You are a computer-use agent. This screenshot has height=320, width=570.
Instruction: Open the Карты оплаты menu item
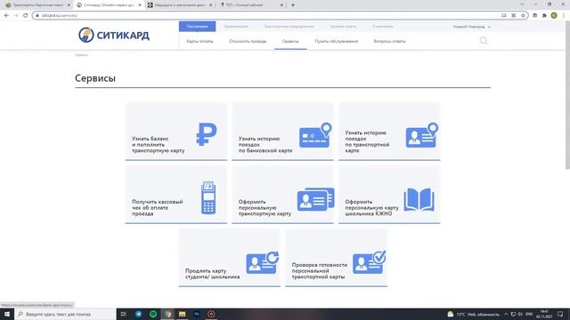coord(199,41)
